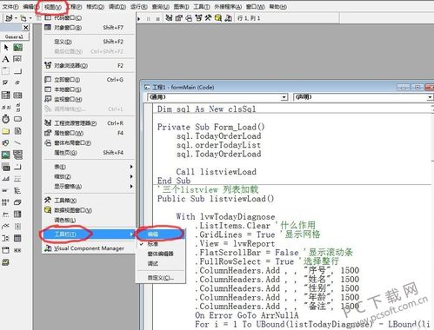The image size is (434, 330).
Task: Expand the 缩放(Z) submenu
Action: (89, 176)
